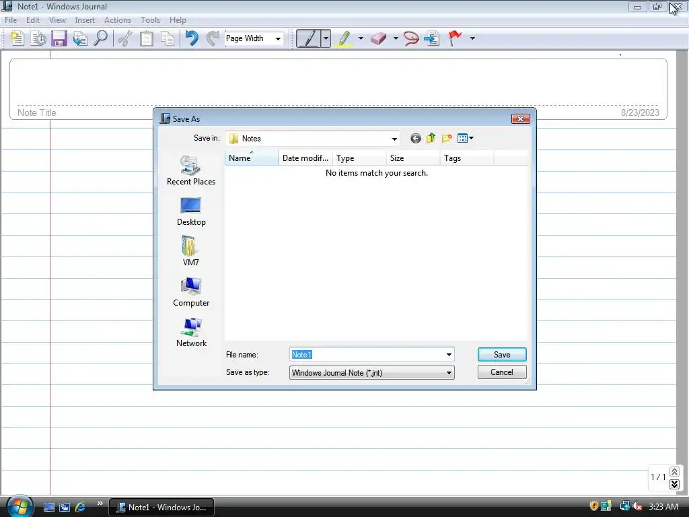
Task: Open the Help menu
Action: click(x=178, y=20)
